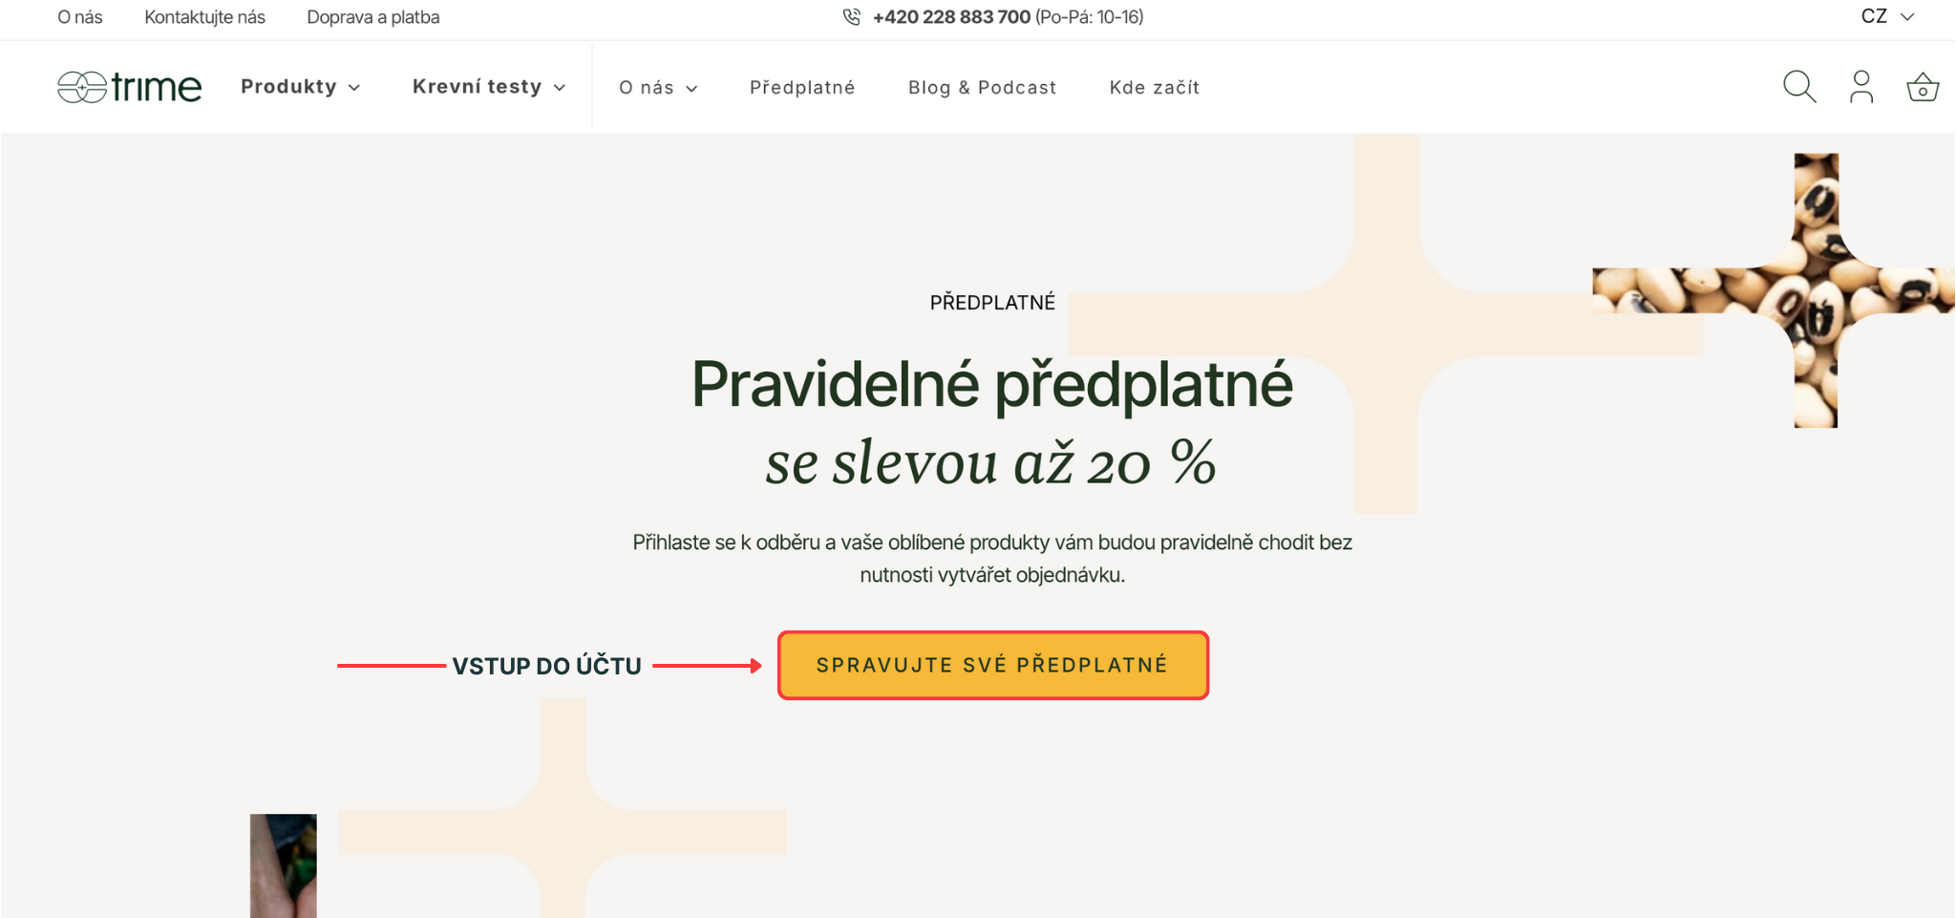1956x918 pixels.
Task: Expand the O nás navigation dropdown
Action: point(658,88)
